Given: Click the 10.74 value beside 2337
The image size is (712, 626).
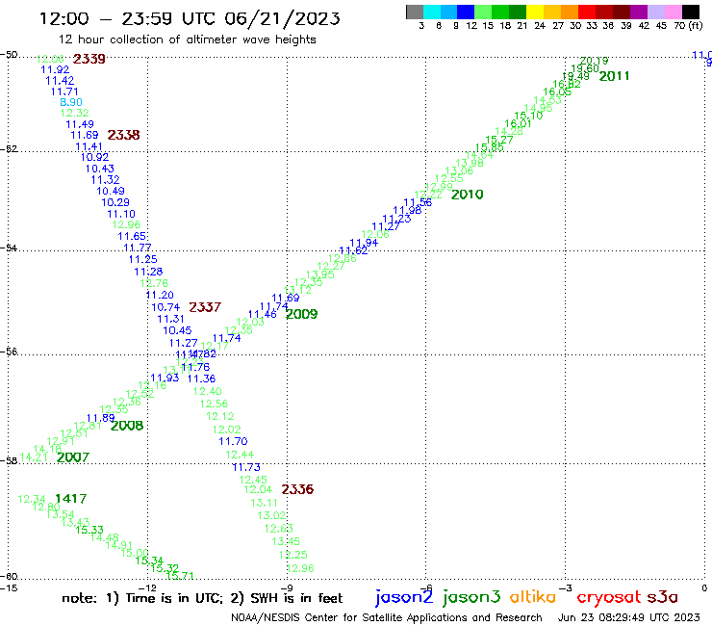Looking at the screenshot, I should tap(165, 307).
